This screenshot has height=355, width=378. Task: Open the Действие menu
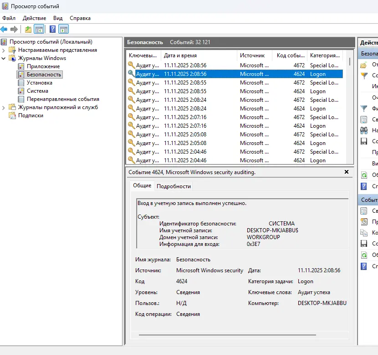click(x=34, y=18)
